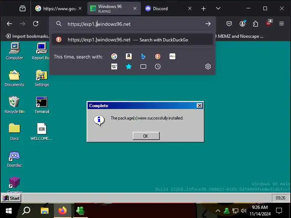Open Firefox View button
This screenshot has height=218, width=291.
click(x=23, y=8)
